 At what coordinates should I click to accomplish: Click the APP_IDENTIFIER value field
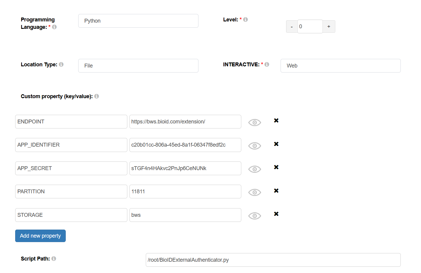point(185,145)
